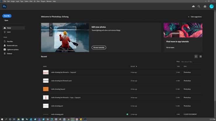
Task: Open the Edit menu
Action: (8, 1)
